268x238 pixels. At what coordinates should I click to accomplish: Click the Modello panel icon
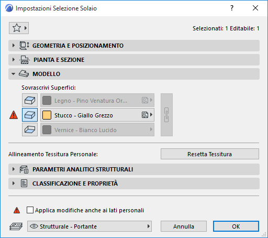(x=24, y=74)
